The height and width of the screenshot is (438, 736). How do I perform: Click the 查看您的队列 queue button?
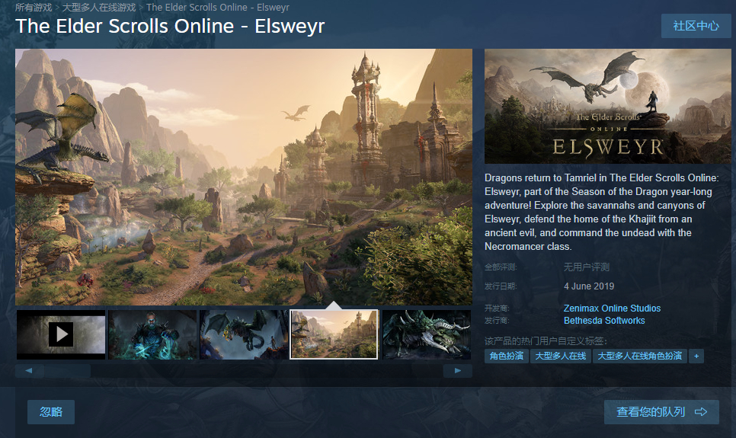click(x=661, y=411)
